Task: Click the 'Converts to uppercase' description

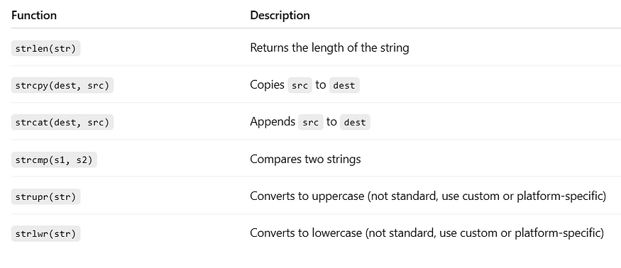Action: (428, 196)
